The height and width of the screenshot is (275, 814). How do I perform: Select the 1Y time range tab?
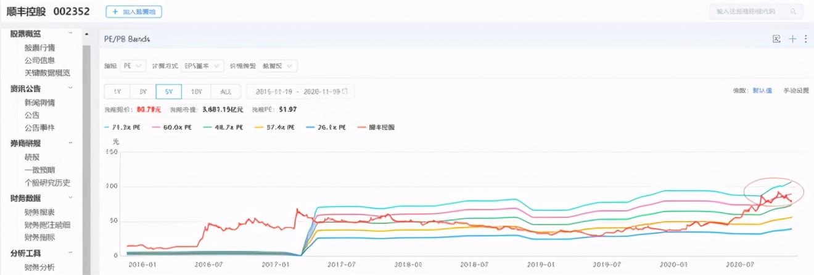click(x=117, y=91)
